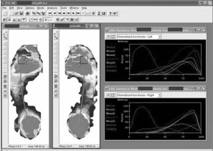
Task: Jump to the last movie frame
Action: pyautogui.click(x=69, y=13)
